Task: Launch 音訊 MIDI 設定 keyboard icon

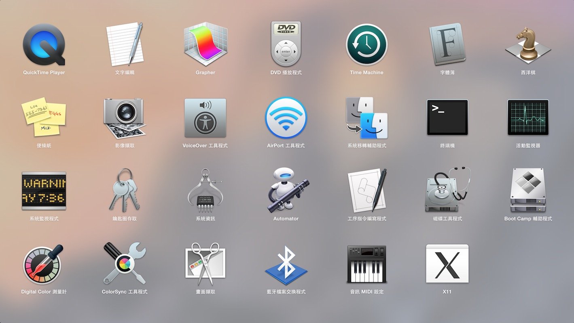Action: (366, 264)
